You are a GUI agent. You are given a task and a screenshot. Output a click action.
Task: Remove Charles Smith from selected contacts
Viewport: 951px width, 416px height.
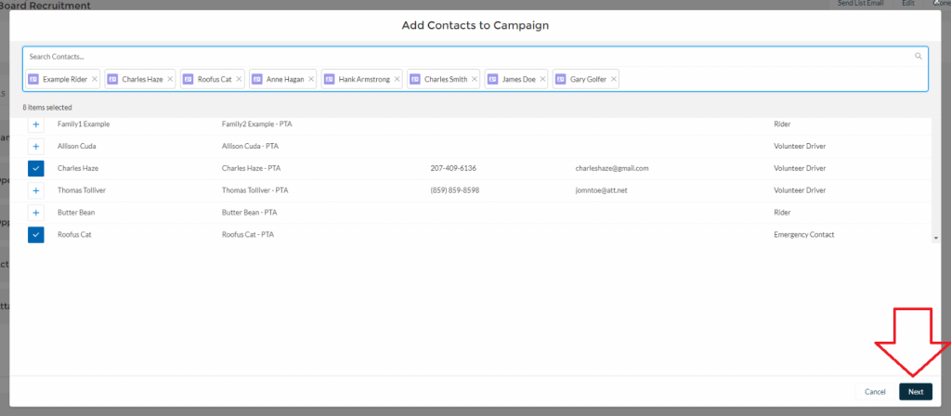[475, 80]
